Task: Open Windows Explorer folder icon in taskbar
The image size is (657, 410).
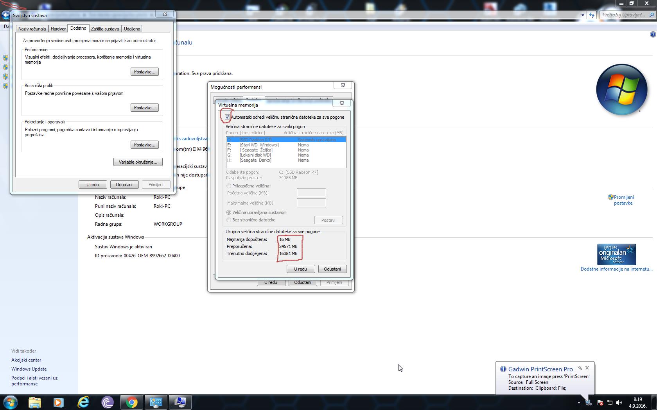Action: tap(34, 402)
